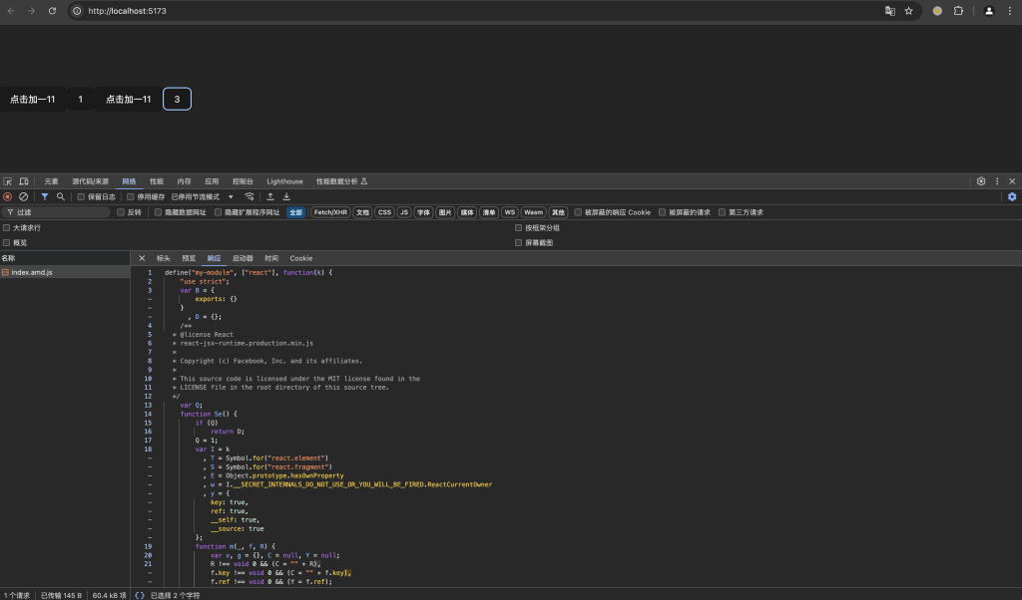1022x600 pixels.
Task: Click the yellow circle extension icon
Action: pyautogui.click(x=937, y=11)
